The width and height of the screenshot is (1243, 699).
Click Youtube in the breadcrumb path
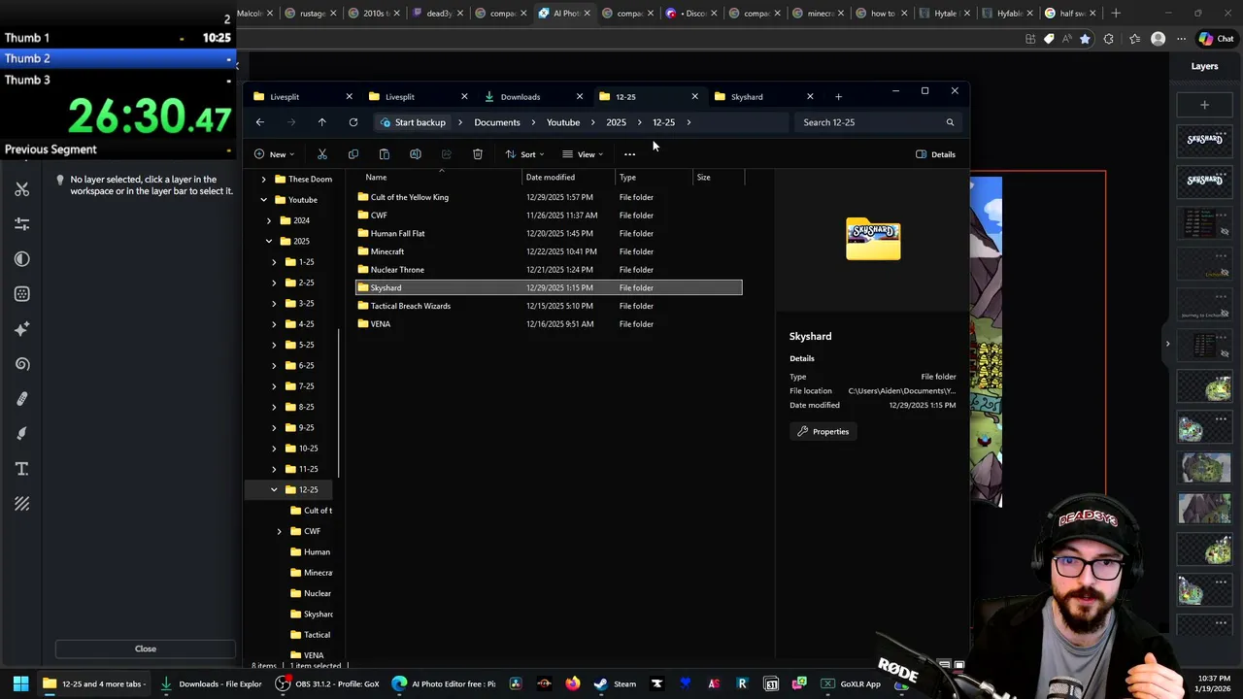[563, 122]
